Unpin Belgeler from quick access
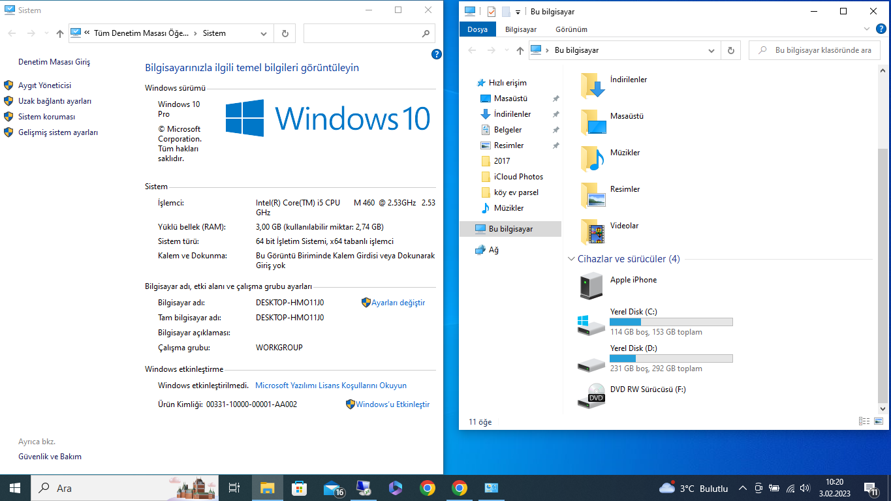 (x=555, y=130)
